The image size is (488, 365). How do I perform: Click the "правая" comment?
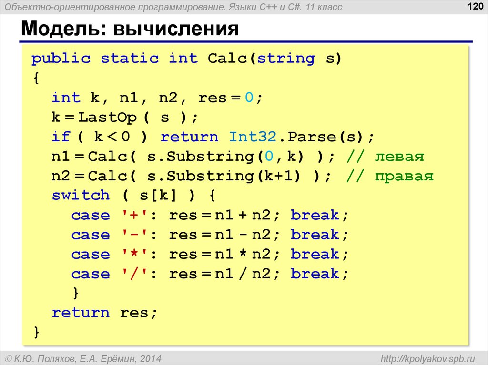[404, 176]
